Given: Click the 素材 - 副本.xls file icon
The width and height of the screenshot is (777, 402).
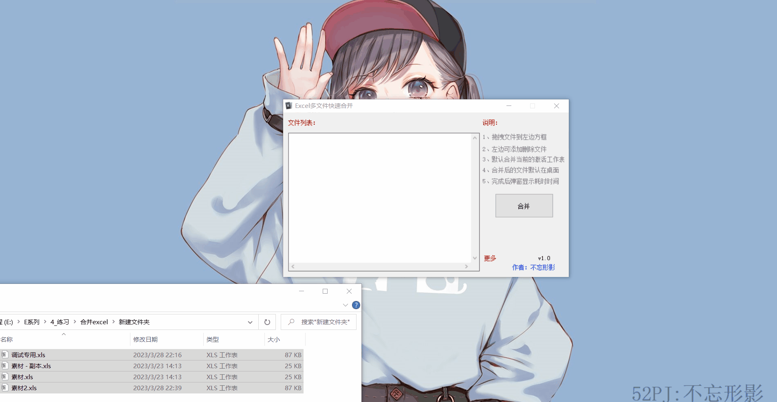Looking at the screenshot, I should (4, 365).
